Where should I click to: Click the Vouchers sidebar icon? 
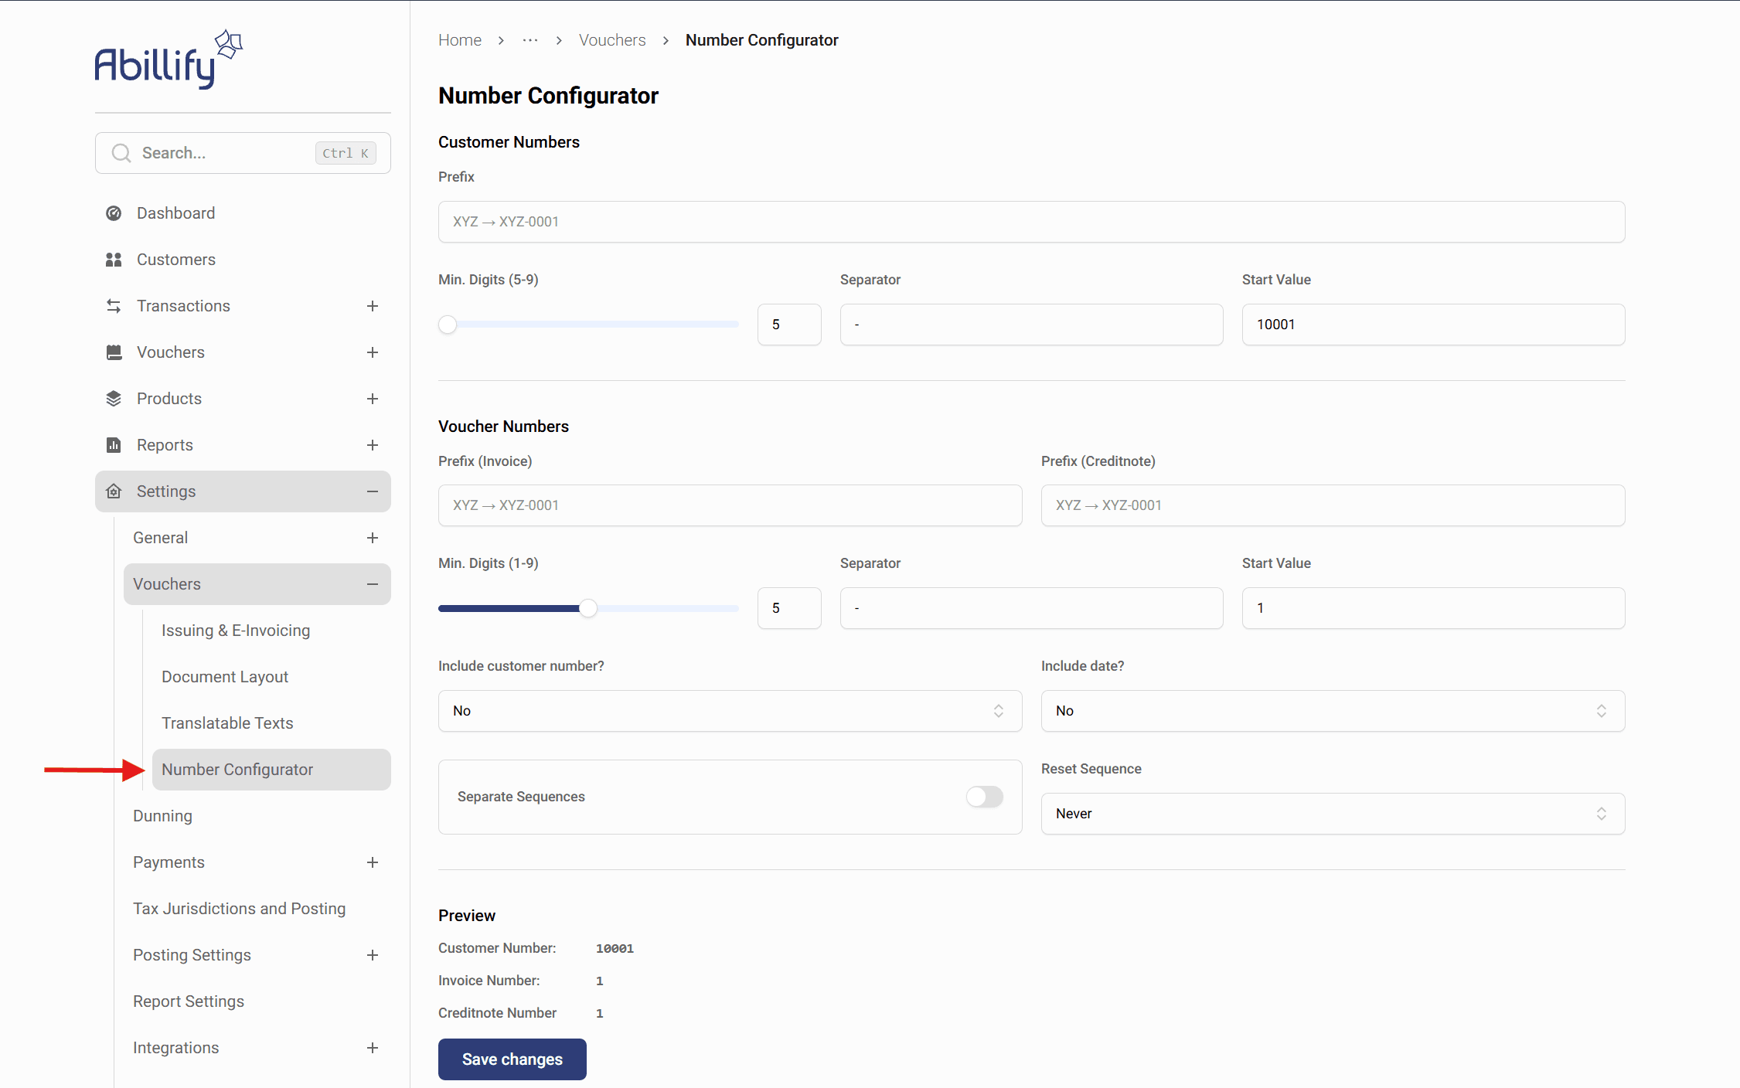(x=114, y=352)
